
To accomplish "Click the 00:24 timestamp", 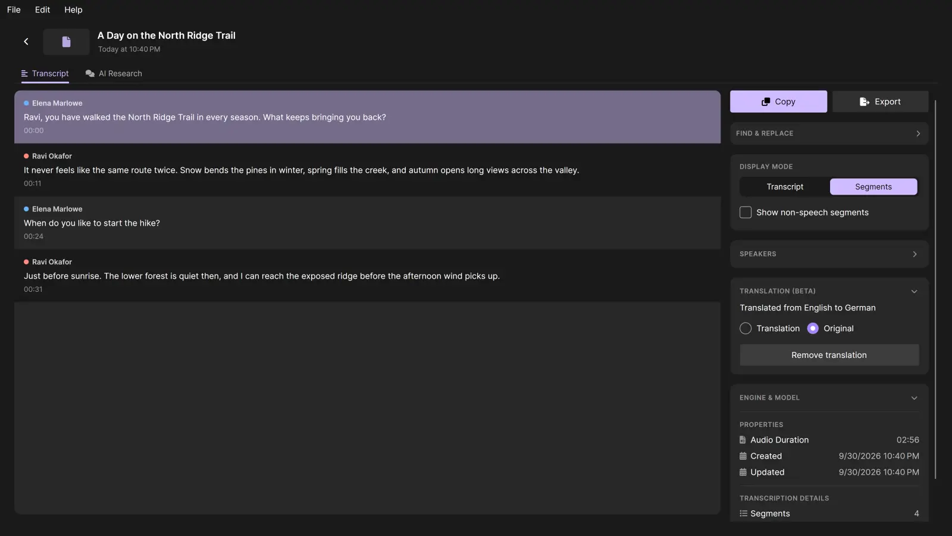I will pos(33,236).
